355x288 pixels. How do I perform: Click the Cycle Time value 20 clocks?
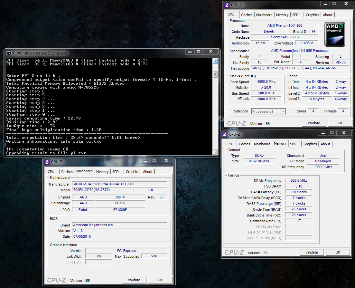pyautogui.click(x=299, y=209)
